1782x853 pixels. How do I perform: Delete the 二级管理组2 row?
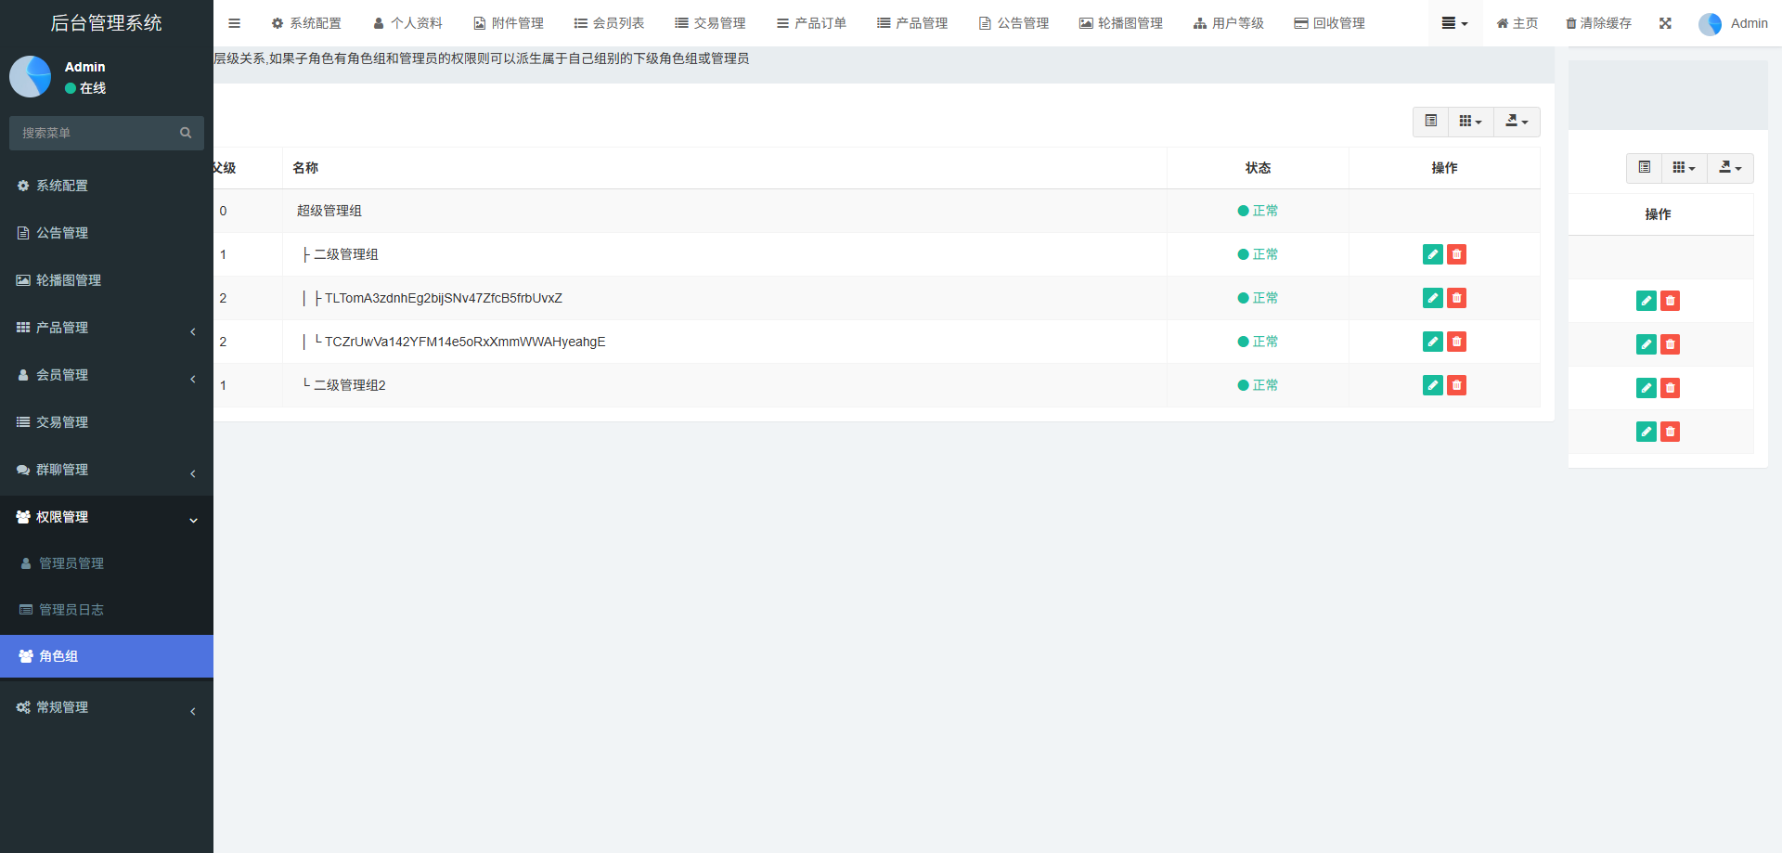[x=1456, y=385]
